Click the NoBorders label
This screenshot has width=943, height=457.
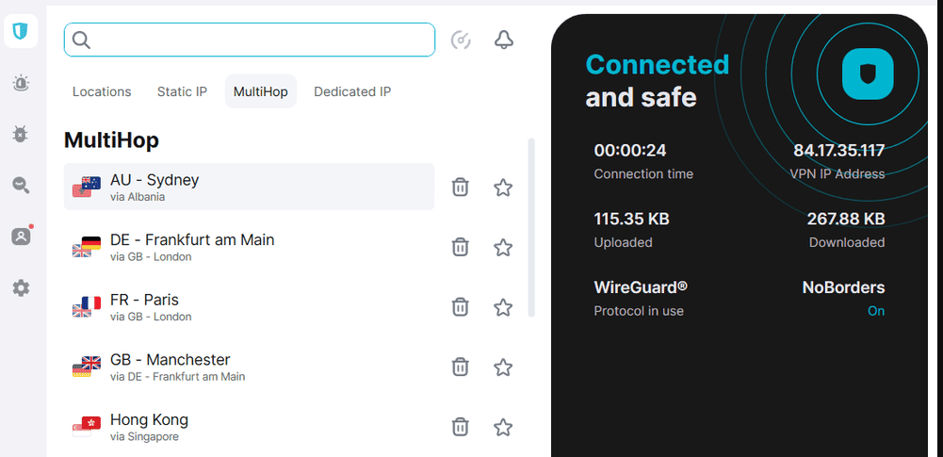[x=843, y=287]
